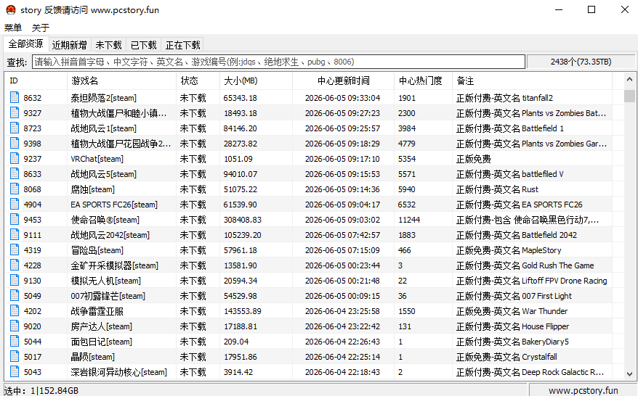Click the 选中：1|152.84GB status text

(41, 391)
